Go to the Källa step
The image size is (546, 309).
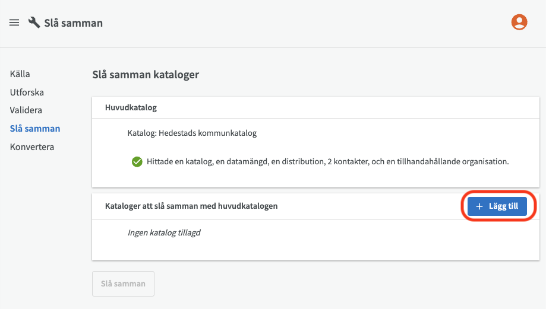coord(20,74)
